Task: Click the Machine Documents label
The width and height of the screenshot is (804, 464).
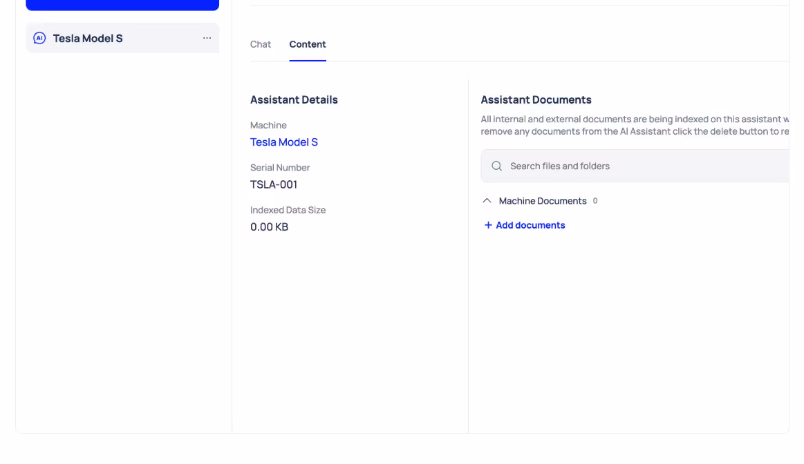Action: [x=543, y=201]
